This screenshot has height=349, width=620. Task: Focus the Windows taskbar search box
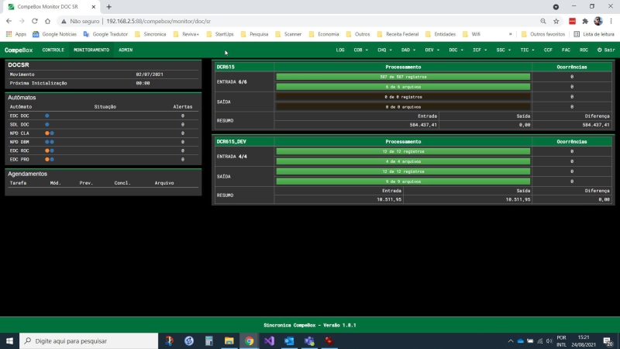[88, 340]
